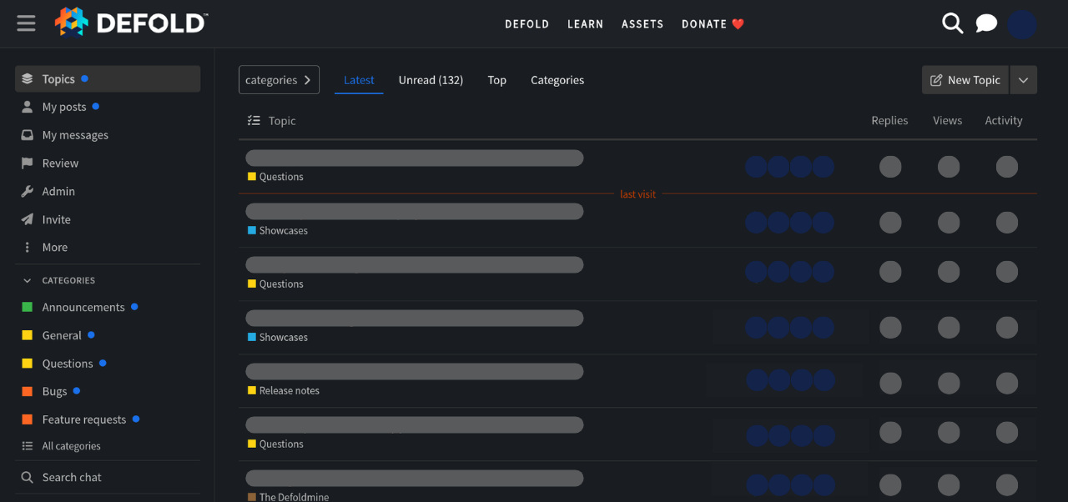Open the chat bubble icon
Screen dimensions: 1068x502
click(x=986, y=23)
